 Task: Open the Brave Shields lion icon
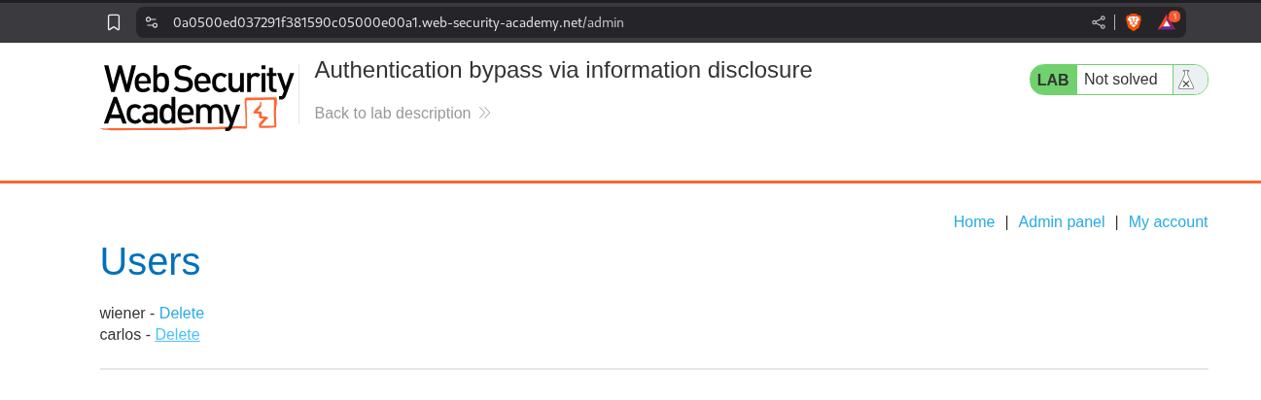pos(1133,22)
